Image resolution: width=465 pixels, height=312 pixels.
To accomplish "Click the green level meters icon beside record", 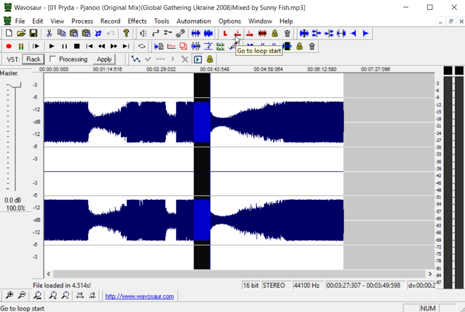I will [x=21, y=46].
